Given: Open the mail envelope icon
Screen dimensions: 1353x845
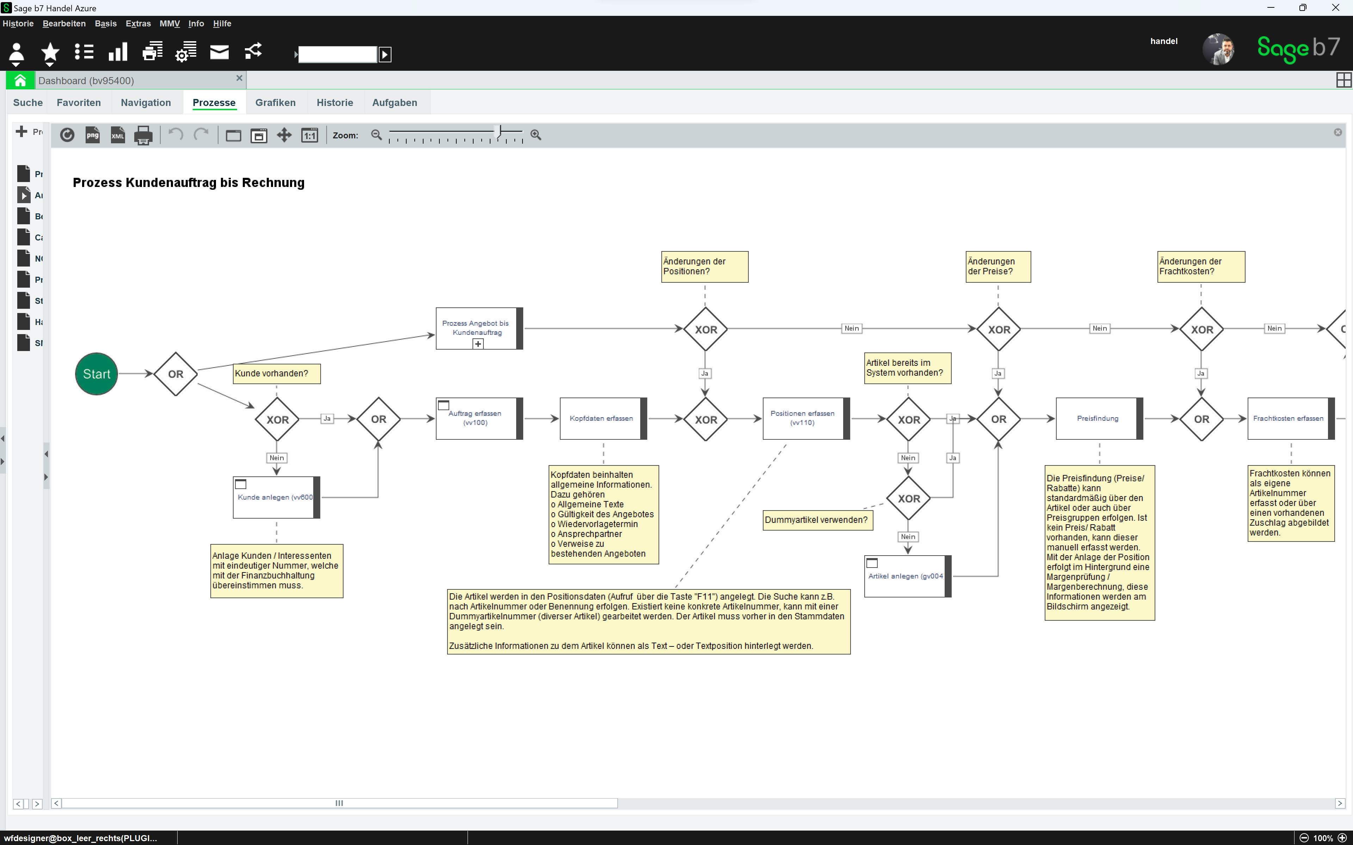Looking at the screenshot, I should click(219, 52).
